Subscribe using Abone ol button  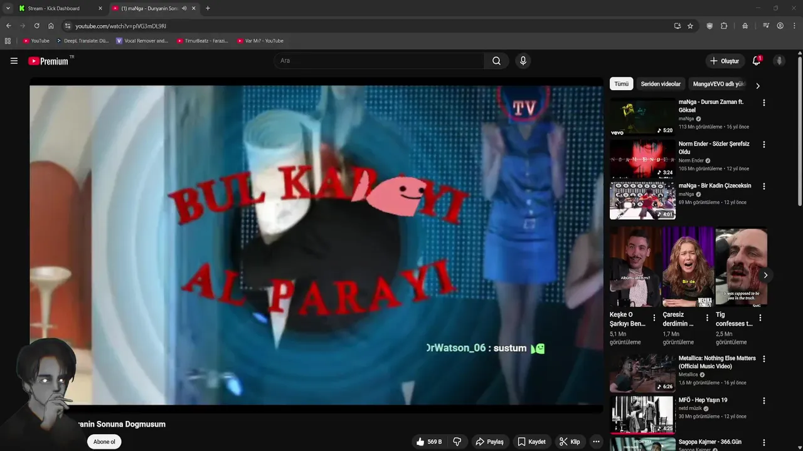(x=104, y=442)
